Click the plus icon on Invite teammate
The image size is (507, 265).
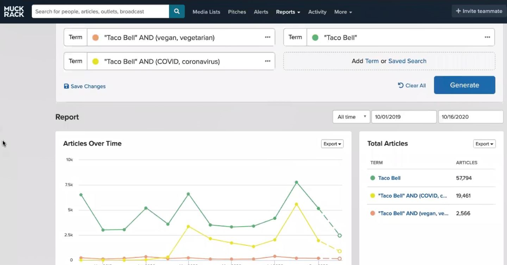pos(458,11)
